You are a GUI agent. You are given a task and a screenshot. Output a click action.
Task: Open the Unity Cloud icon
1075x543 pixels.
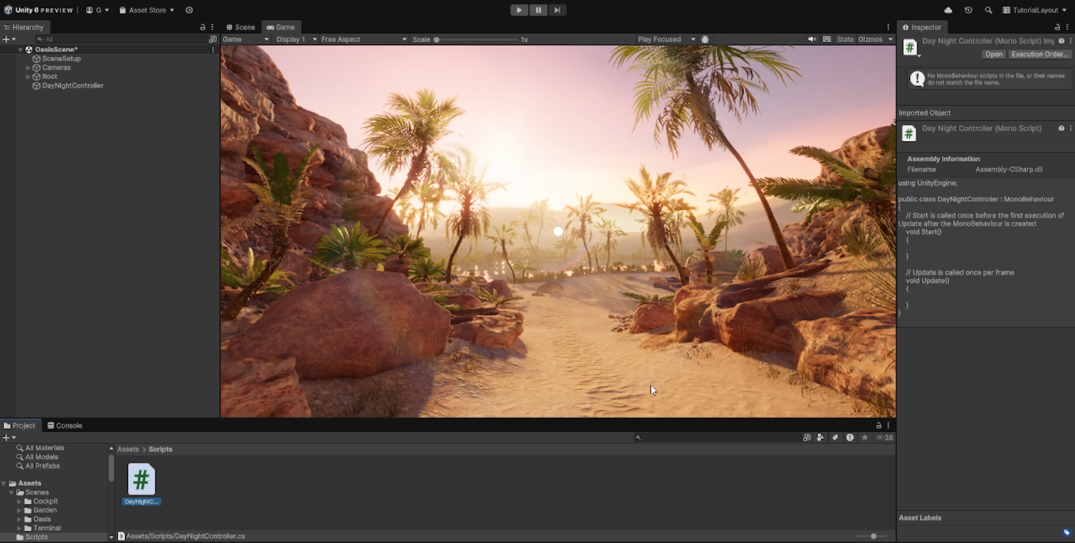948,10
